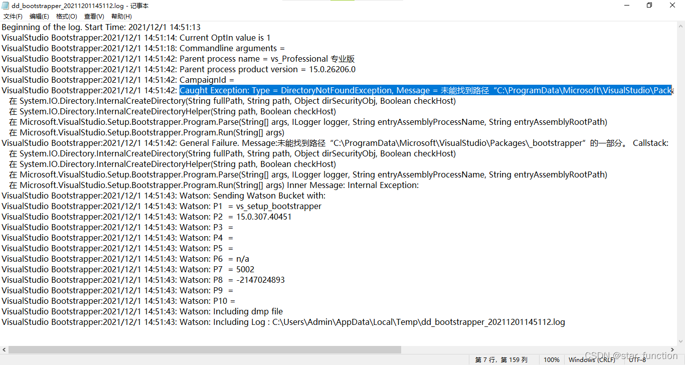The width and height of the screenshot is (685, 365).
Task: Click the 'Windows (CRLF)' status entry
Action: (592, 359)
